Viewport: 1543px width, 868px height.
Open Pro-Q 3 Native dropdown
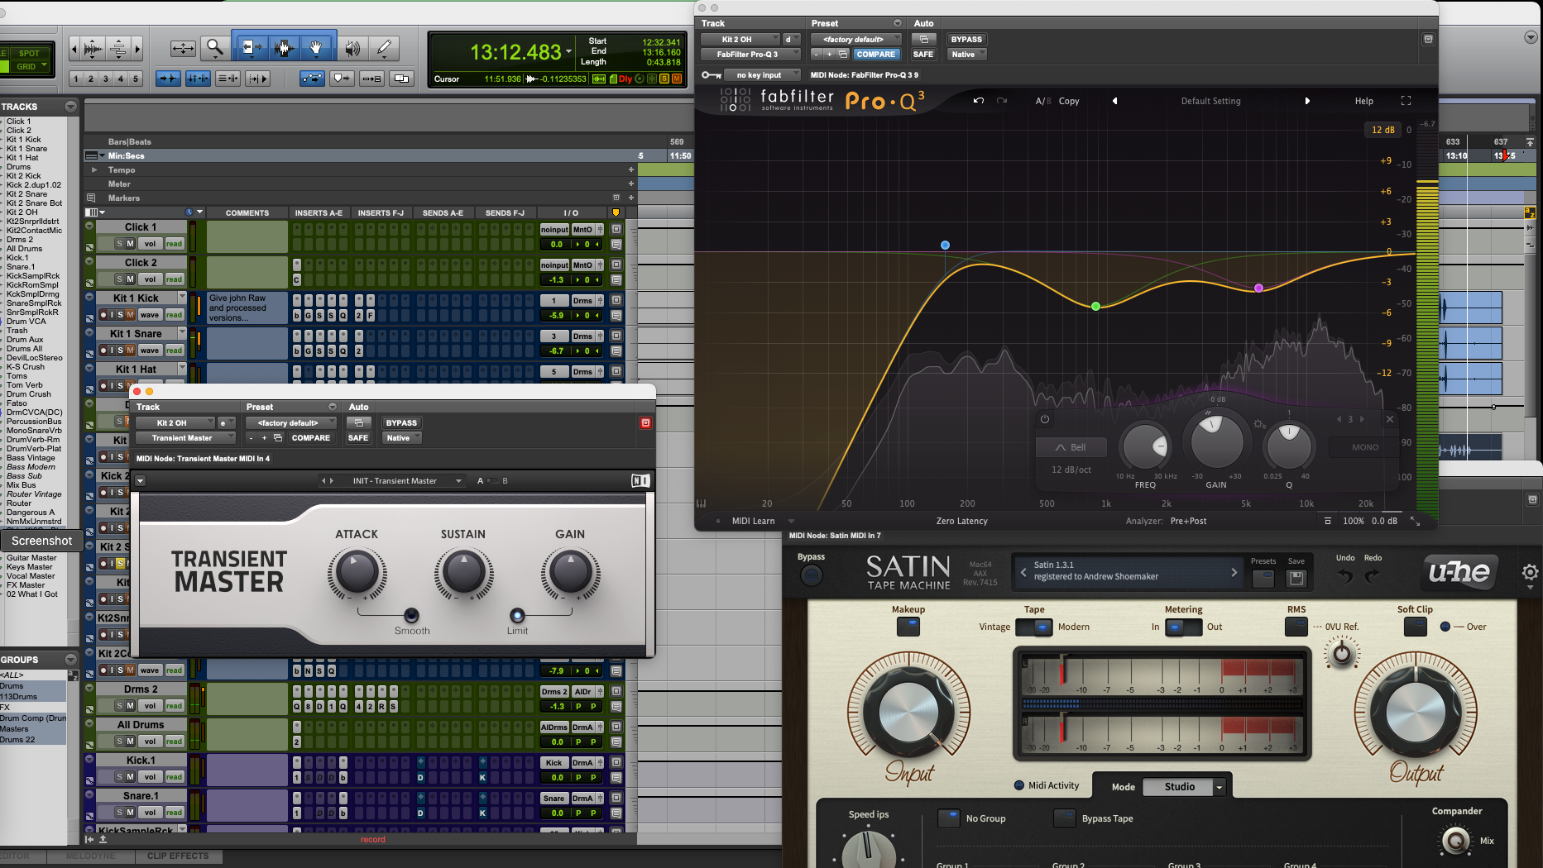coord(966,55)
